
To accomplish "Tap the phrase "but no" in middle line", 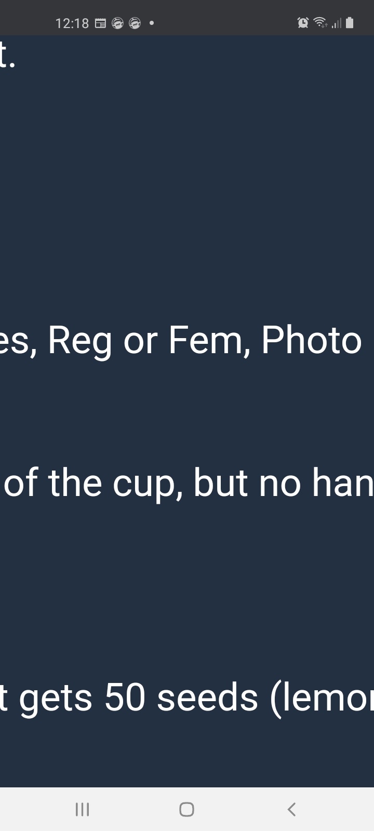I will [247, 483].
